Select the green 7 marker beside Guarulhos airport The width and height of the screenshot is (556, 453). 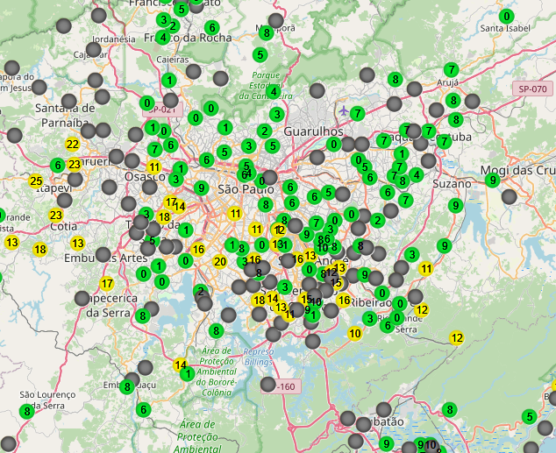[x=357, y=113]
